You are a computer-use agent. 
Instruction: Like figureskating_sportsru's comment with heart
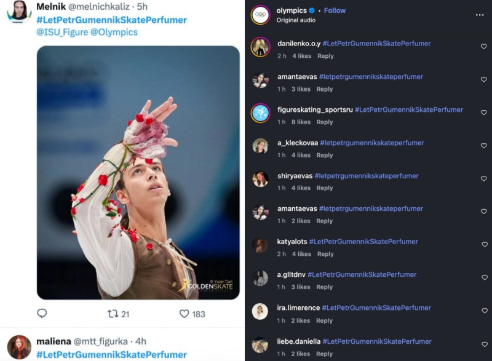483,113
